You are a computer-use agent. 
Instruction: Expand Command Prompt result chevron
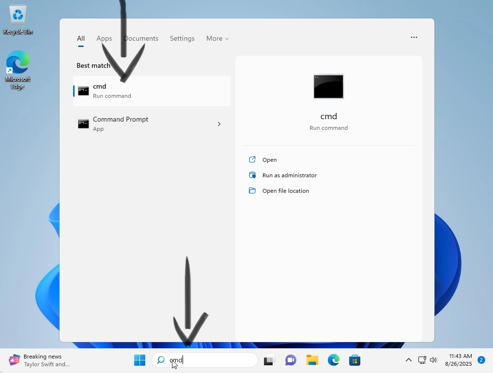[x=219, y=124]
